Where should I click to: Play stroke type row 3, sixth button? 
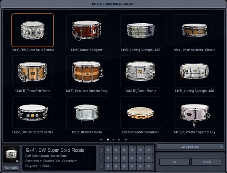[149, 166]
